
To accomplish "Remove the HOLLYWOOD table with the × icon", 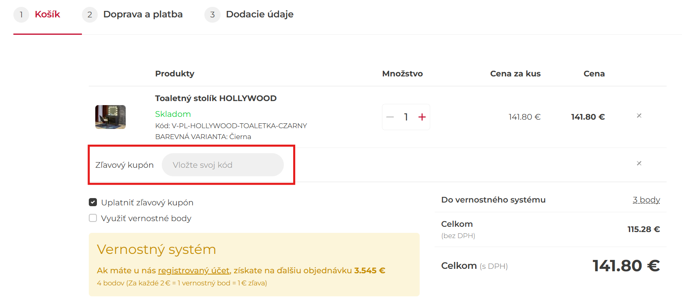I will pyautogui.click(x=639, y=116).
